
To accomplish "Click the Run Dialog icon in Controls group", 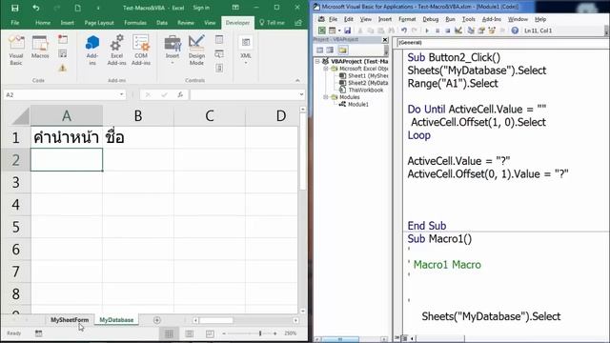I will 219,68.
